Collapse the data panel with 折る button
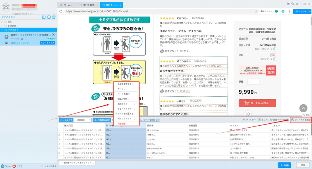Viewport: 312px width, 169px height. pyautogui.click(x=307, y=115)
